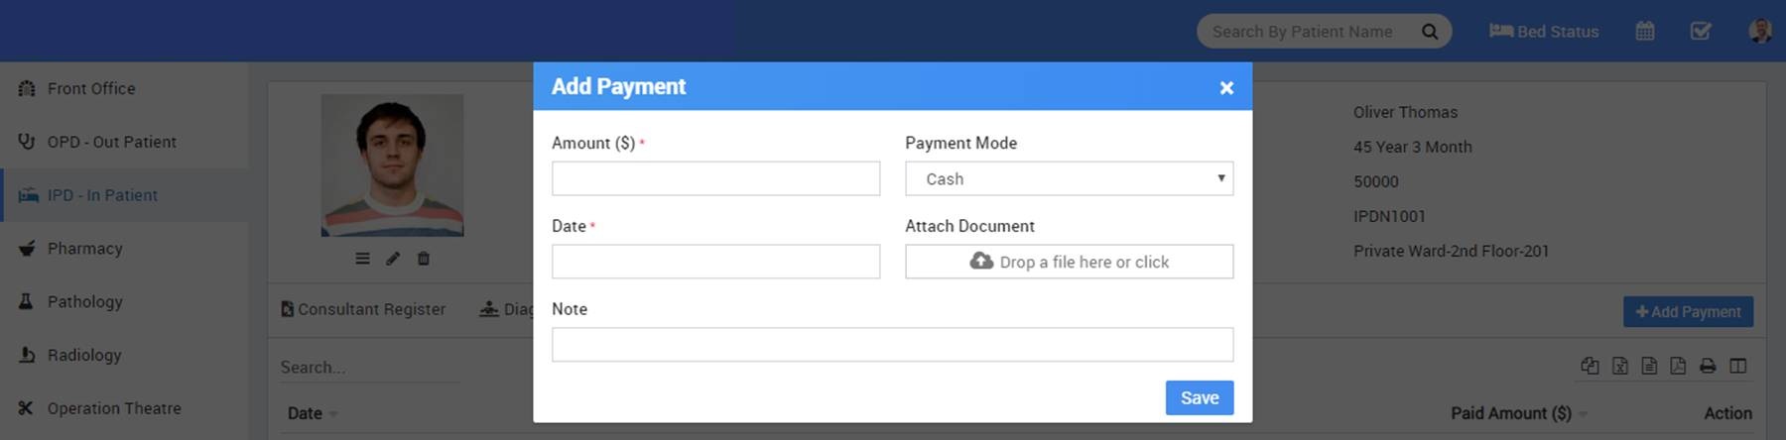
Task: Click Private Ward-2nd Floor-201 text
Action: (1451, 251)
